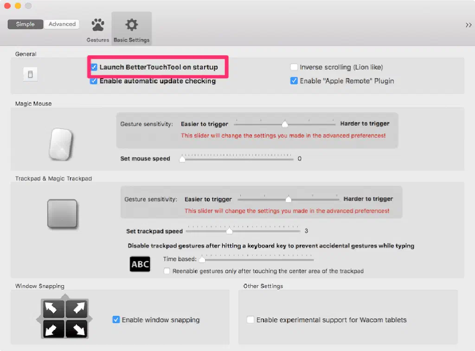Screen dimensions: 475x351
Task: Click the ABC keyboard icon
Action: point(140,264)
